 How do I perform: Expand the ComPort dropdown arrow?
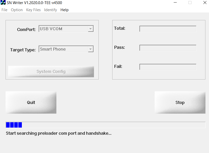click(x=90, y=29)
